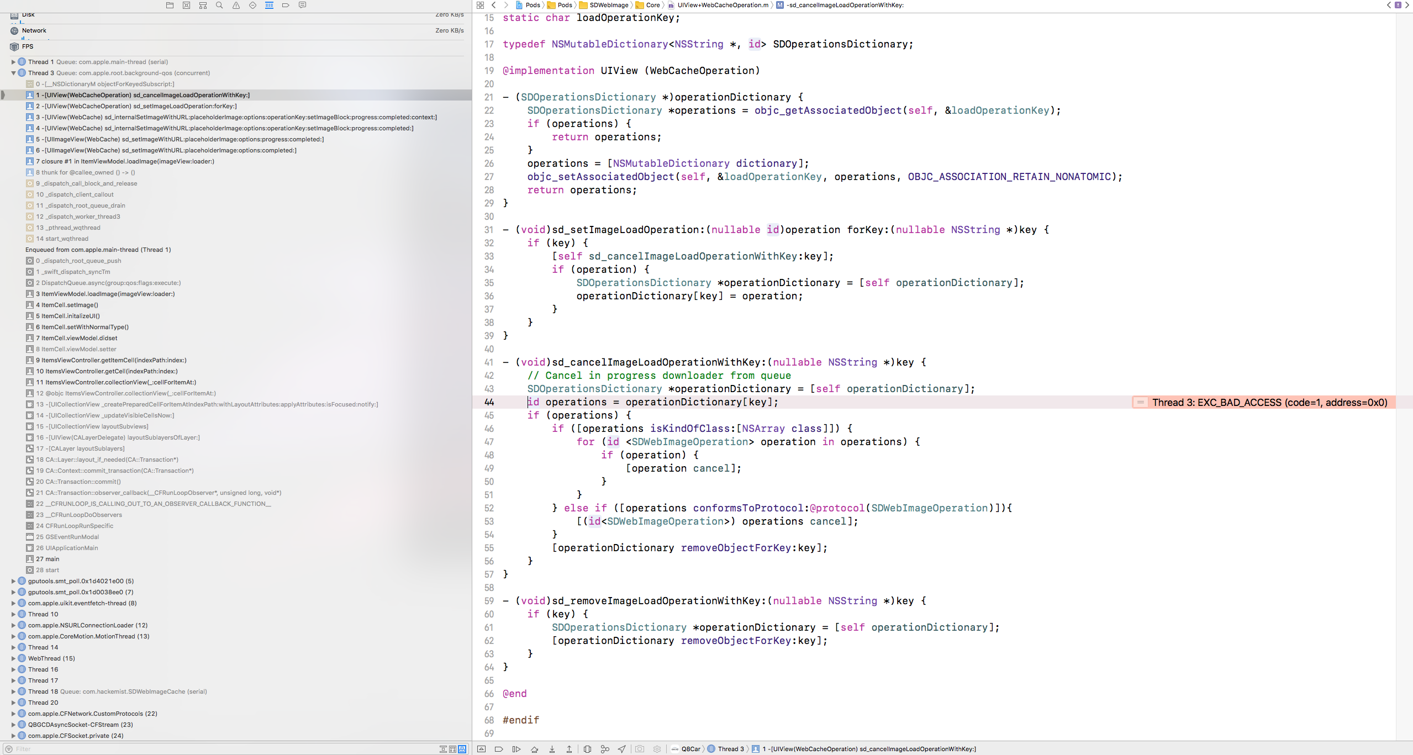
Task: Toggle view debugging settings gear
Action: pos(657,749)
